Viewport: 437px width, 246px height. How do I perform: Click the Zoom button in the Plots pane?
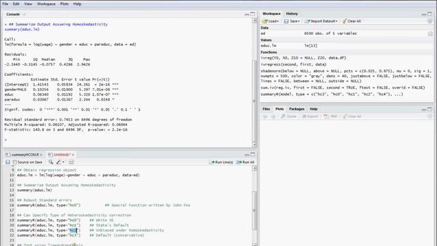click(288, 117)
